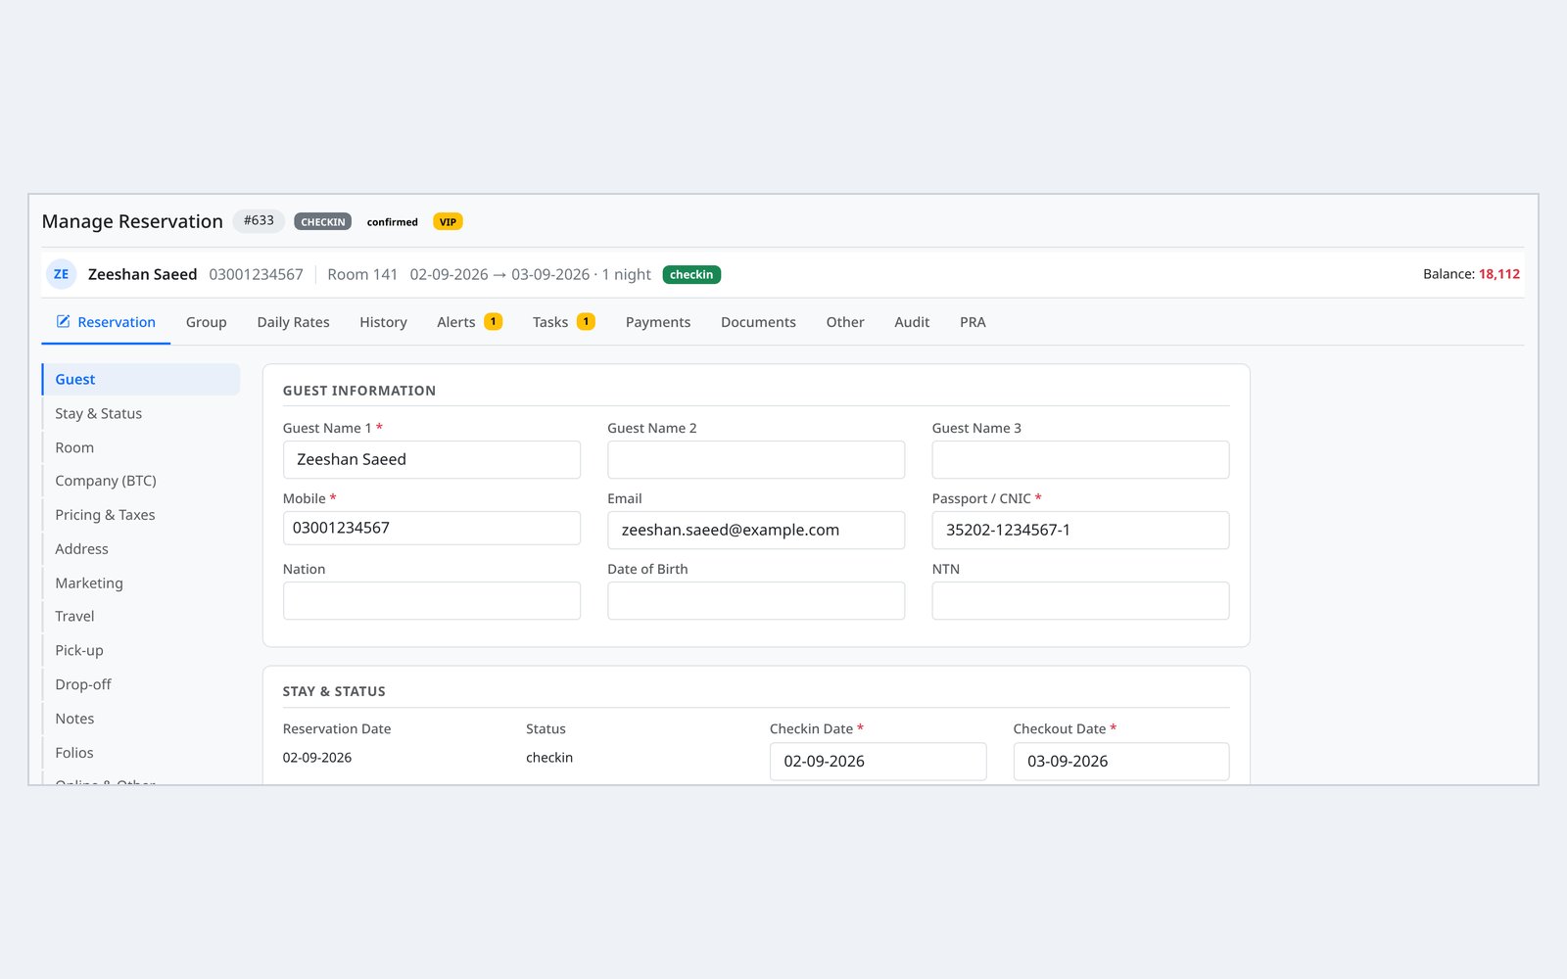Select Guest in the side navigation
This screenshot has width=1567, height=979.
pos(141,380)
